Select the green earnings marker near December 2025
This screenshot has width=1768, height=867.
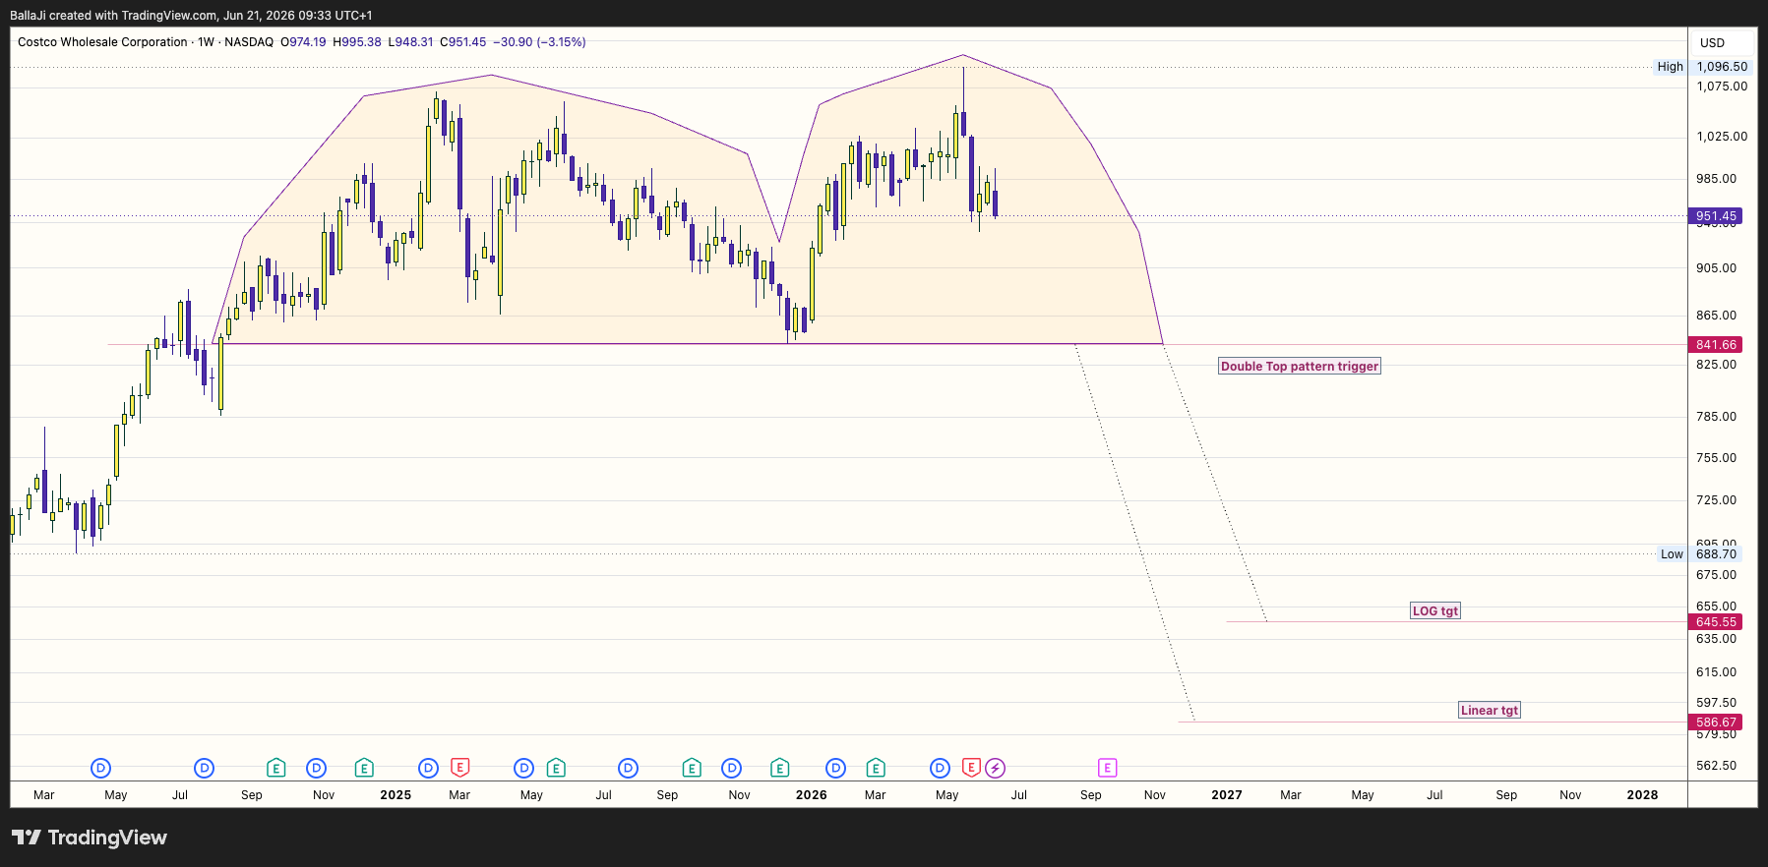click(779, 768)
